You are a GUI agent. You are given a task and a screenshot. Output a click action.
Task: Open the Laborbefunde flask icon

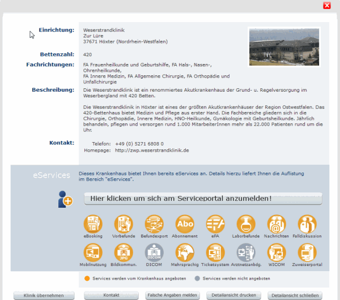tap(246, 224)
